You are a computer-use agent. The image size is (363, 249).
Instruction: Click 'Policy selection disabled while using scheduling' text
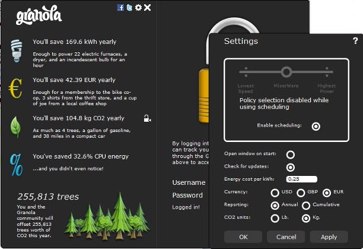coord(284,103)
